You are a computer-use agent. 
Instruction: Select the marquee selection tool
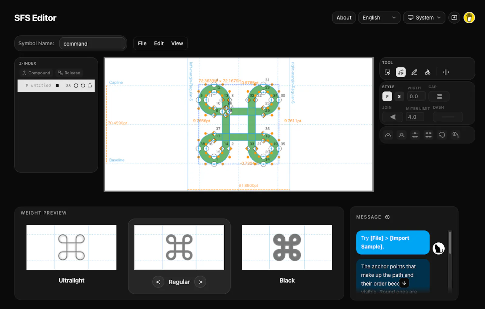coord(387,72)
